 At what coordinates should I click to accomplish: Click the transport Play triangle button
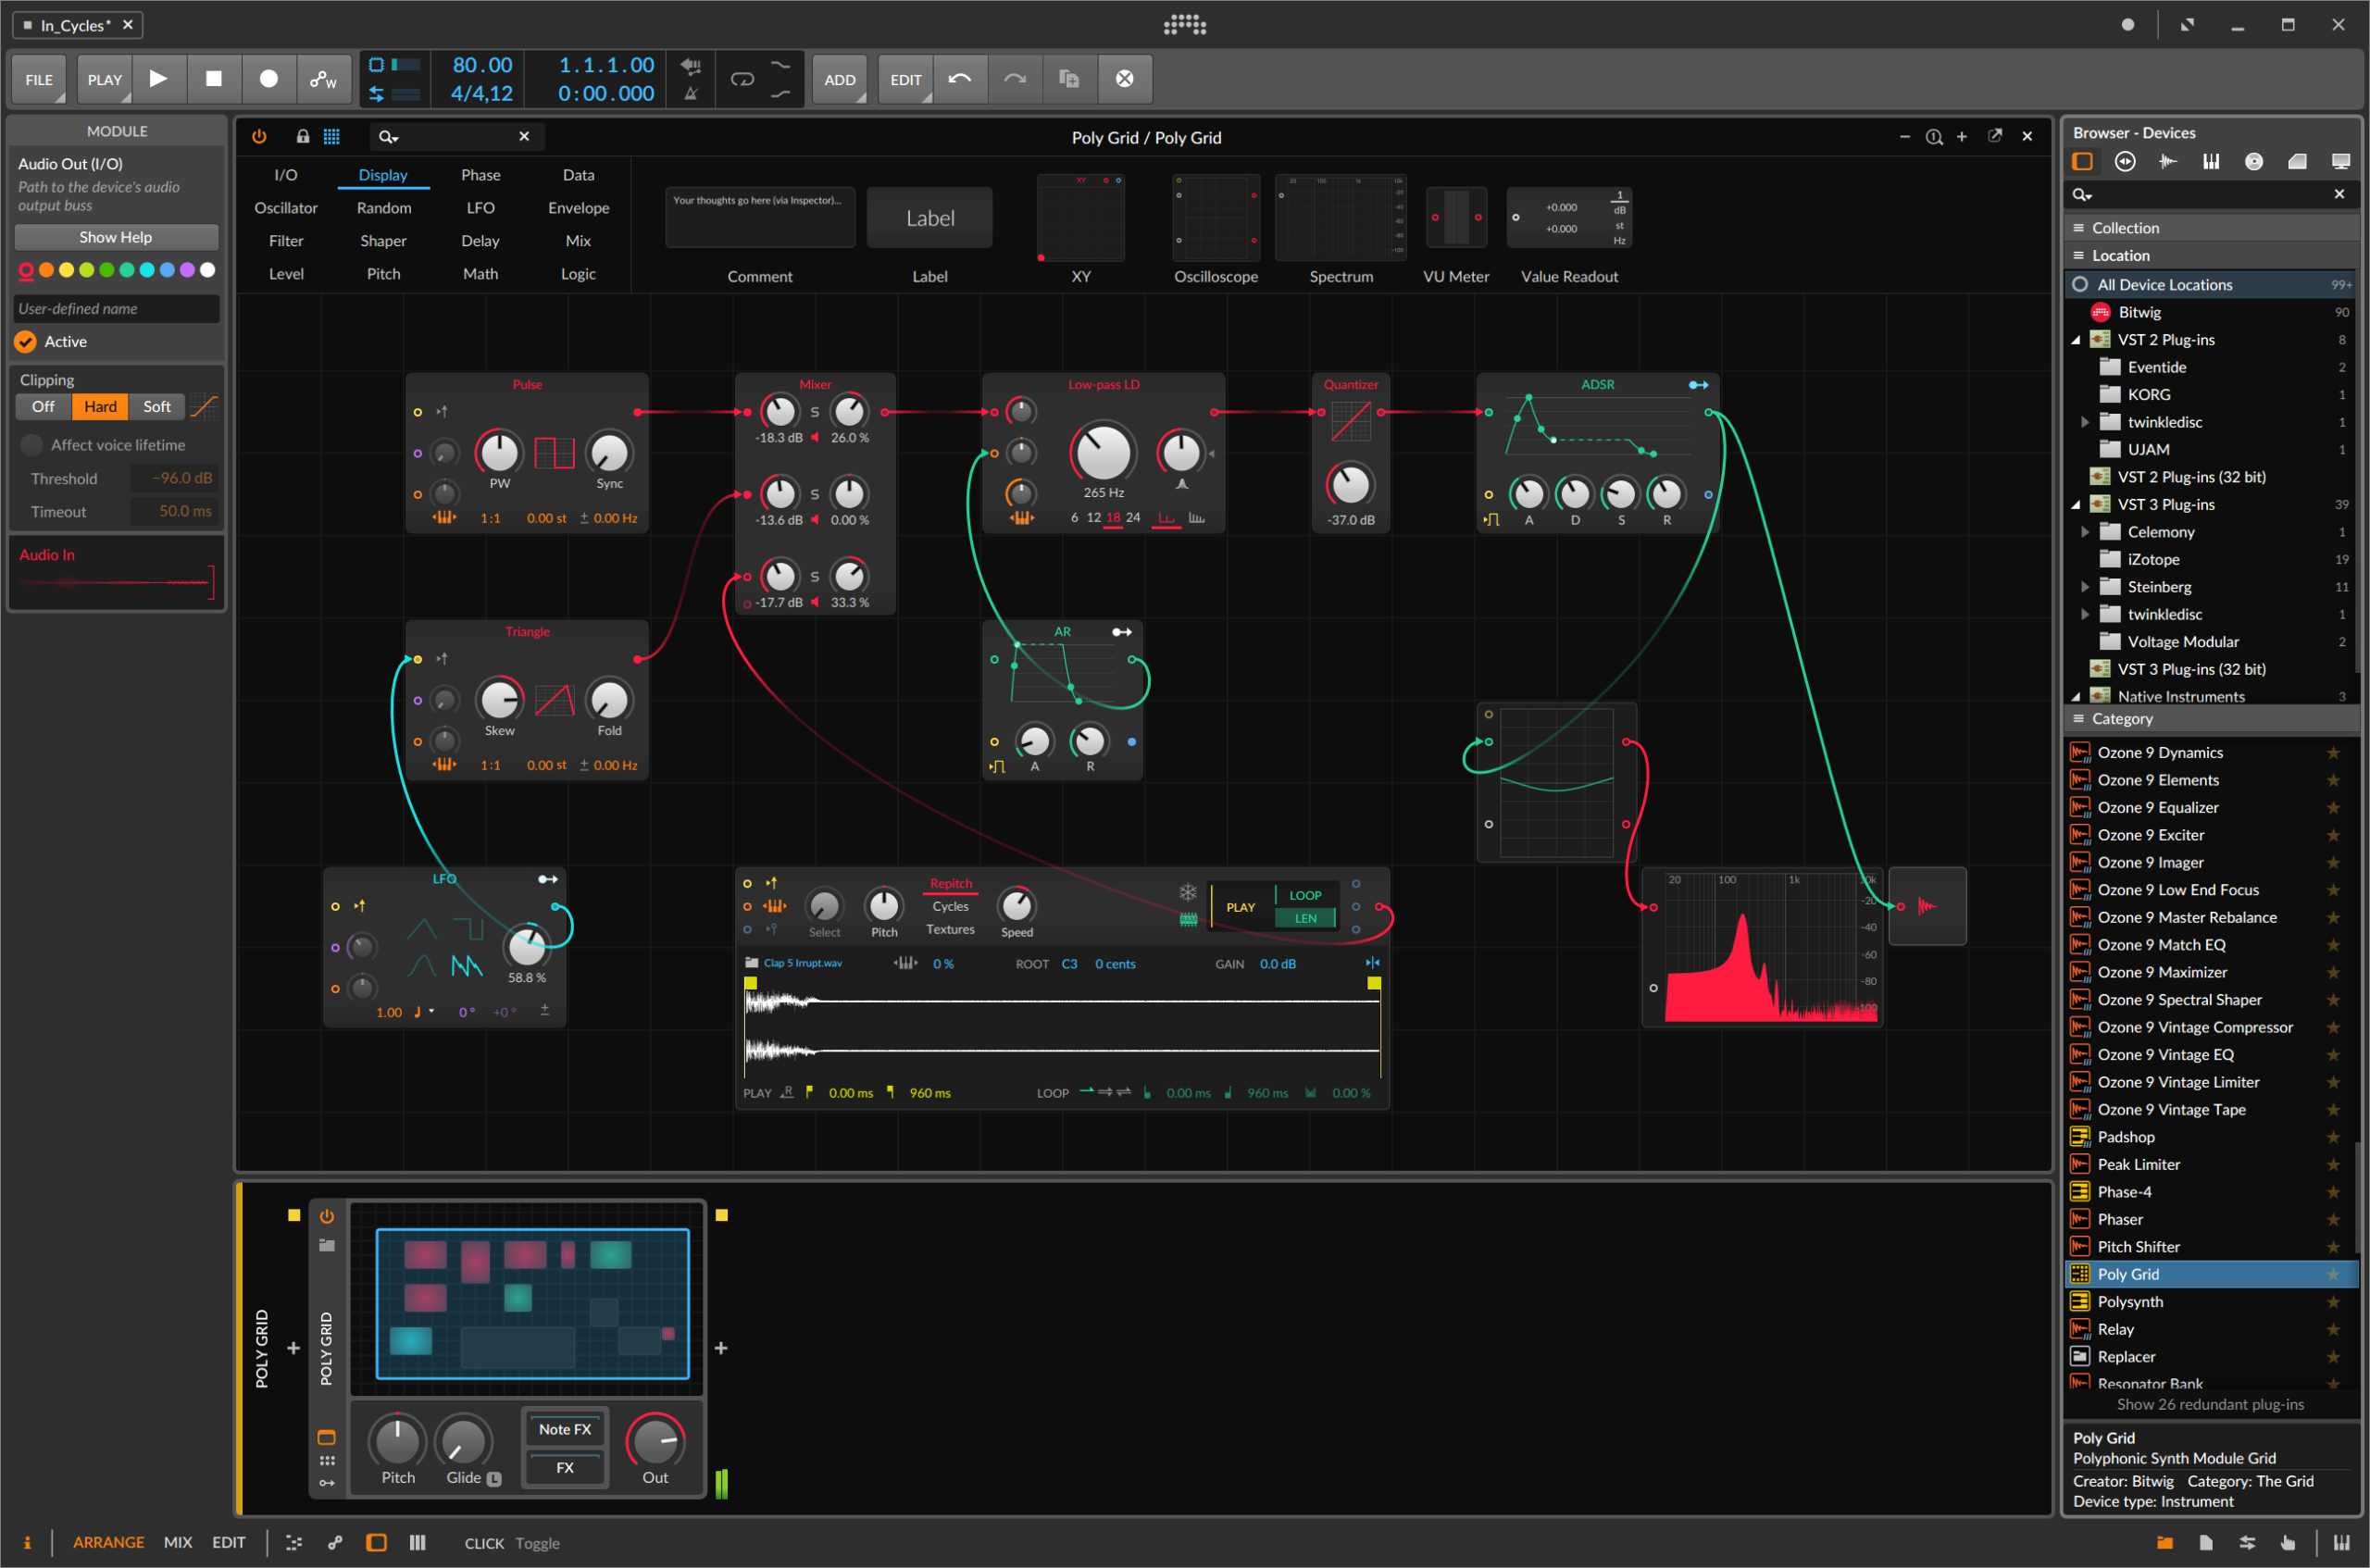(x=158, y=79)
